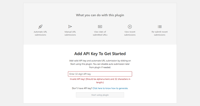Screen dimensions: 200x106
Task: Click the empty gray page background outside the card
Action: [11, 53]
